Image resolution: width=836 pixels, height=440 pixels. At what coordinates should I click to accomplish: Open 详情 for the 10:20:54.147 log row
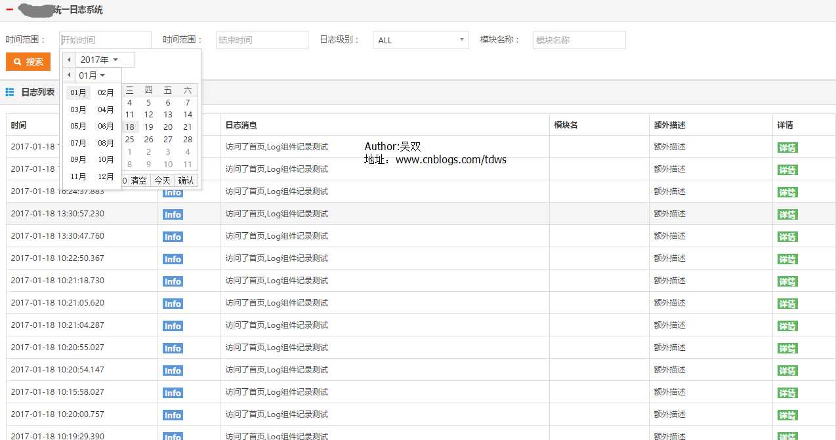point(787,370)
